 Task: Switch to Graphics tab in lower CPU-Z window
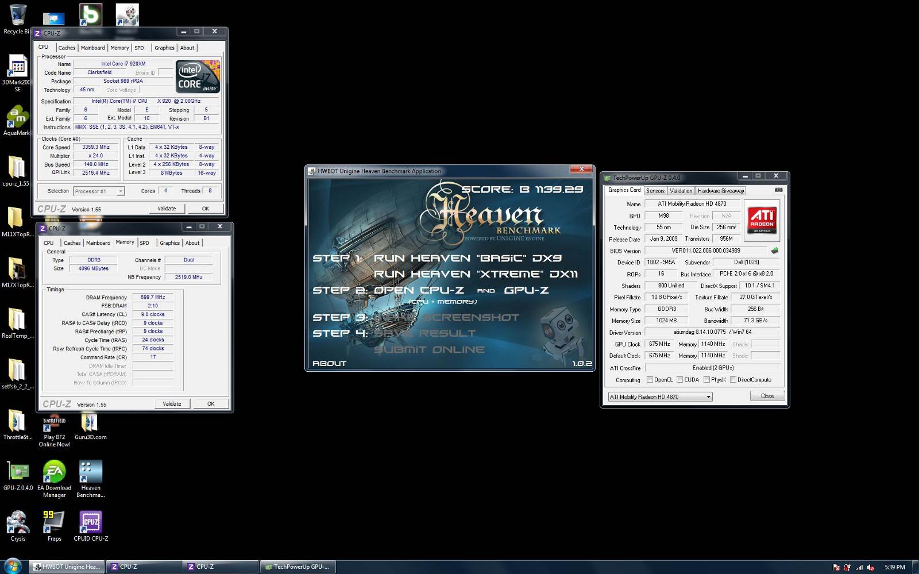pos(169,243)
